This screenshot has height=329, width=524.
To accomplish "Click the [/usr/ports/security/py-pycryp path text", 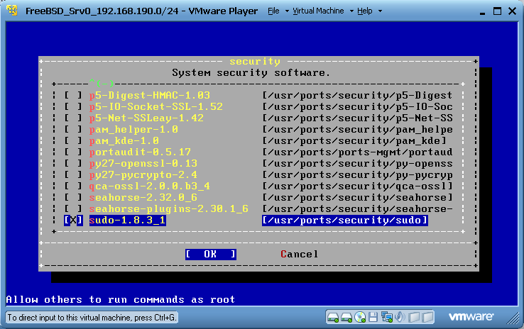I will pyautogui.click(x=358, y=175).
